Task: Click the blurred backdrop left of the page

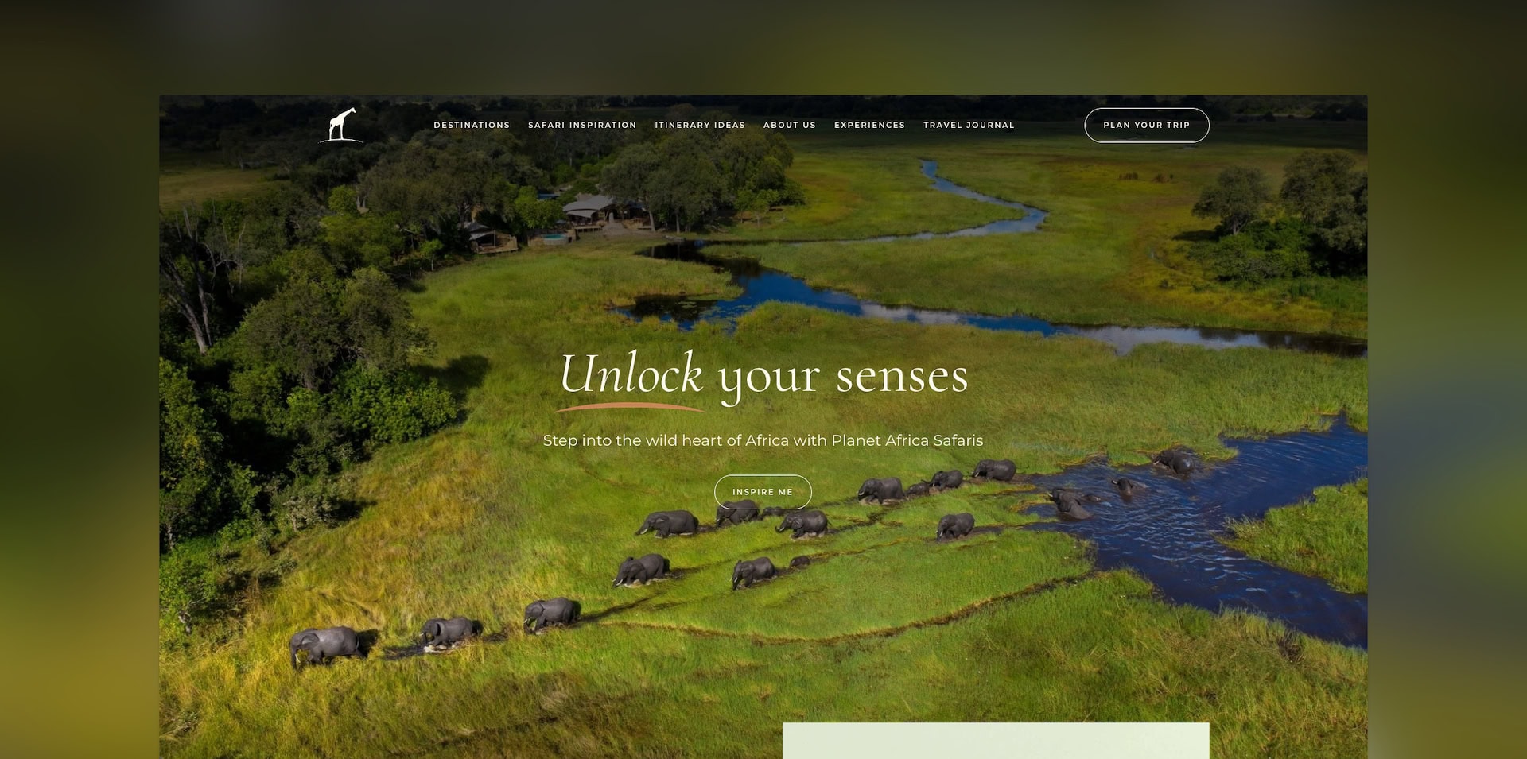Action: (x=80, y=397)
